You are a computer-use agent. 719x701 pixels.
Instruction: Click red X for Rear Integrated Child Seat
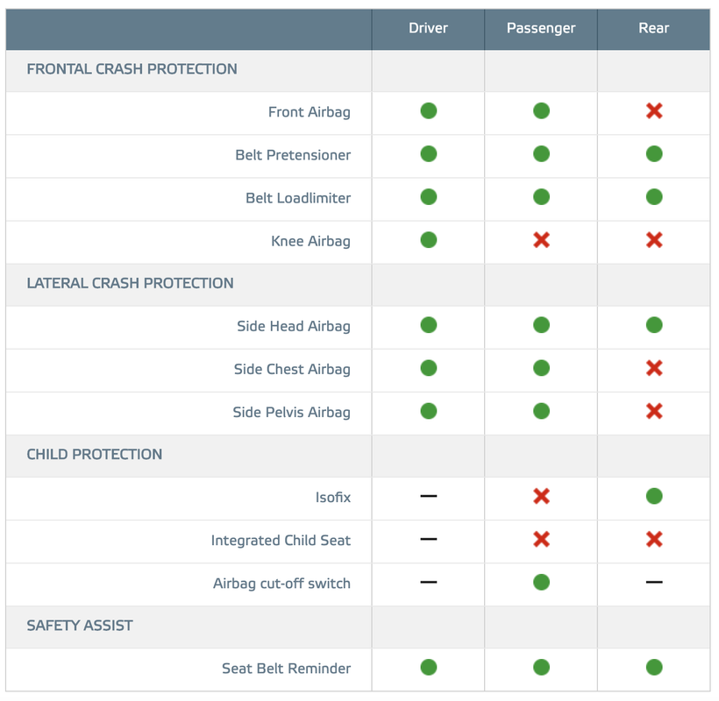pos(654,539)
